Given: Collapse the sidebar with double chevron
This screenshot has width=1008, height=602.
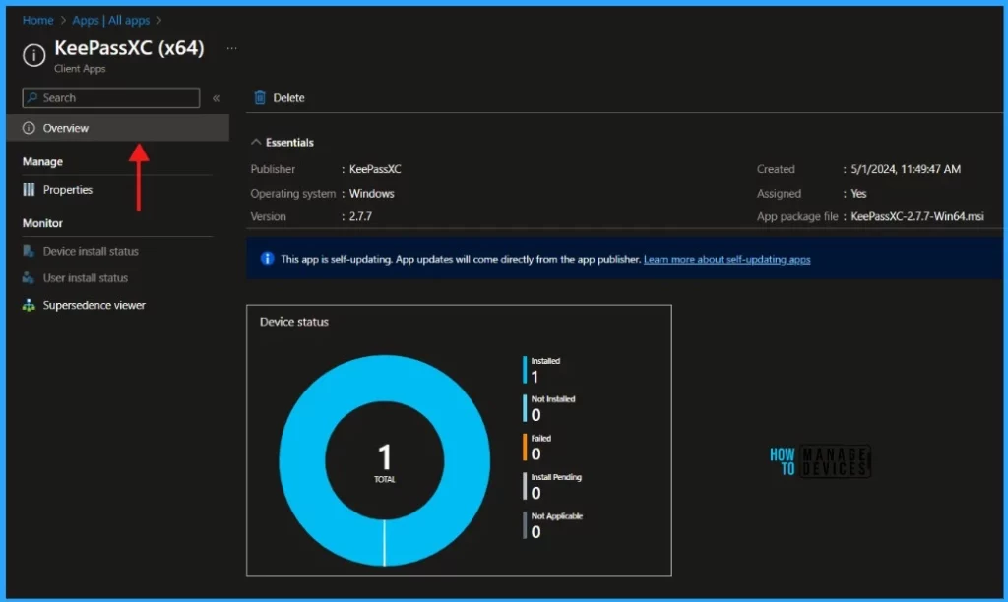Looking at the screenshot, I should (x=216, y=98).
